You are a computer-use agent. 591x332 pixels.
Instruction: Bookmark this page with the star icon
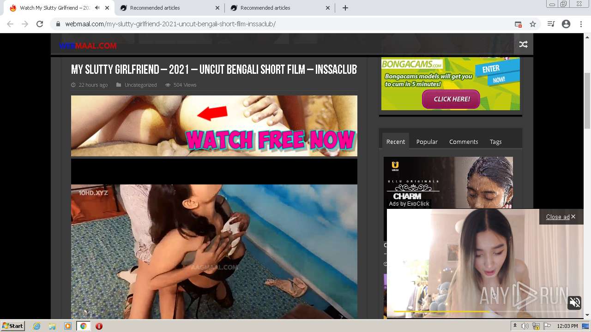click(x=533, y=24)
